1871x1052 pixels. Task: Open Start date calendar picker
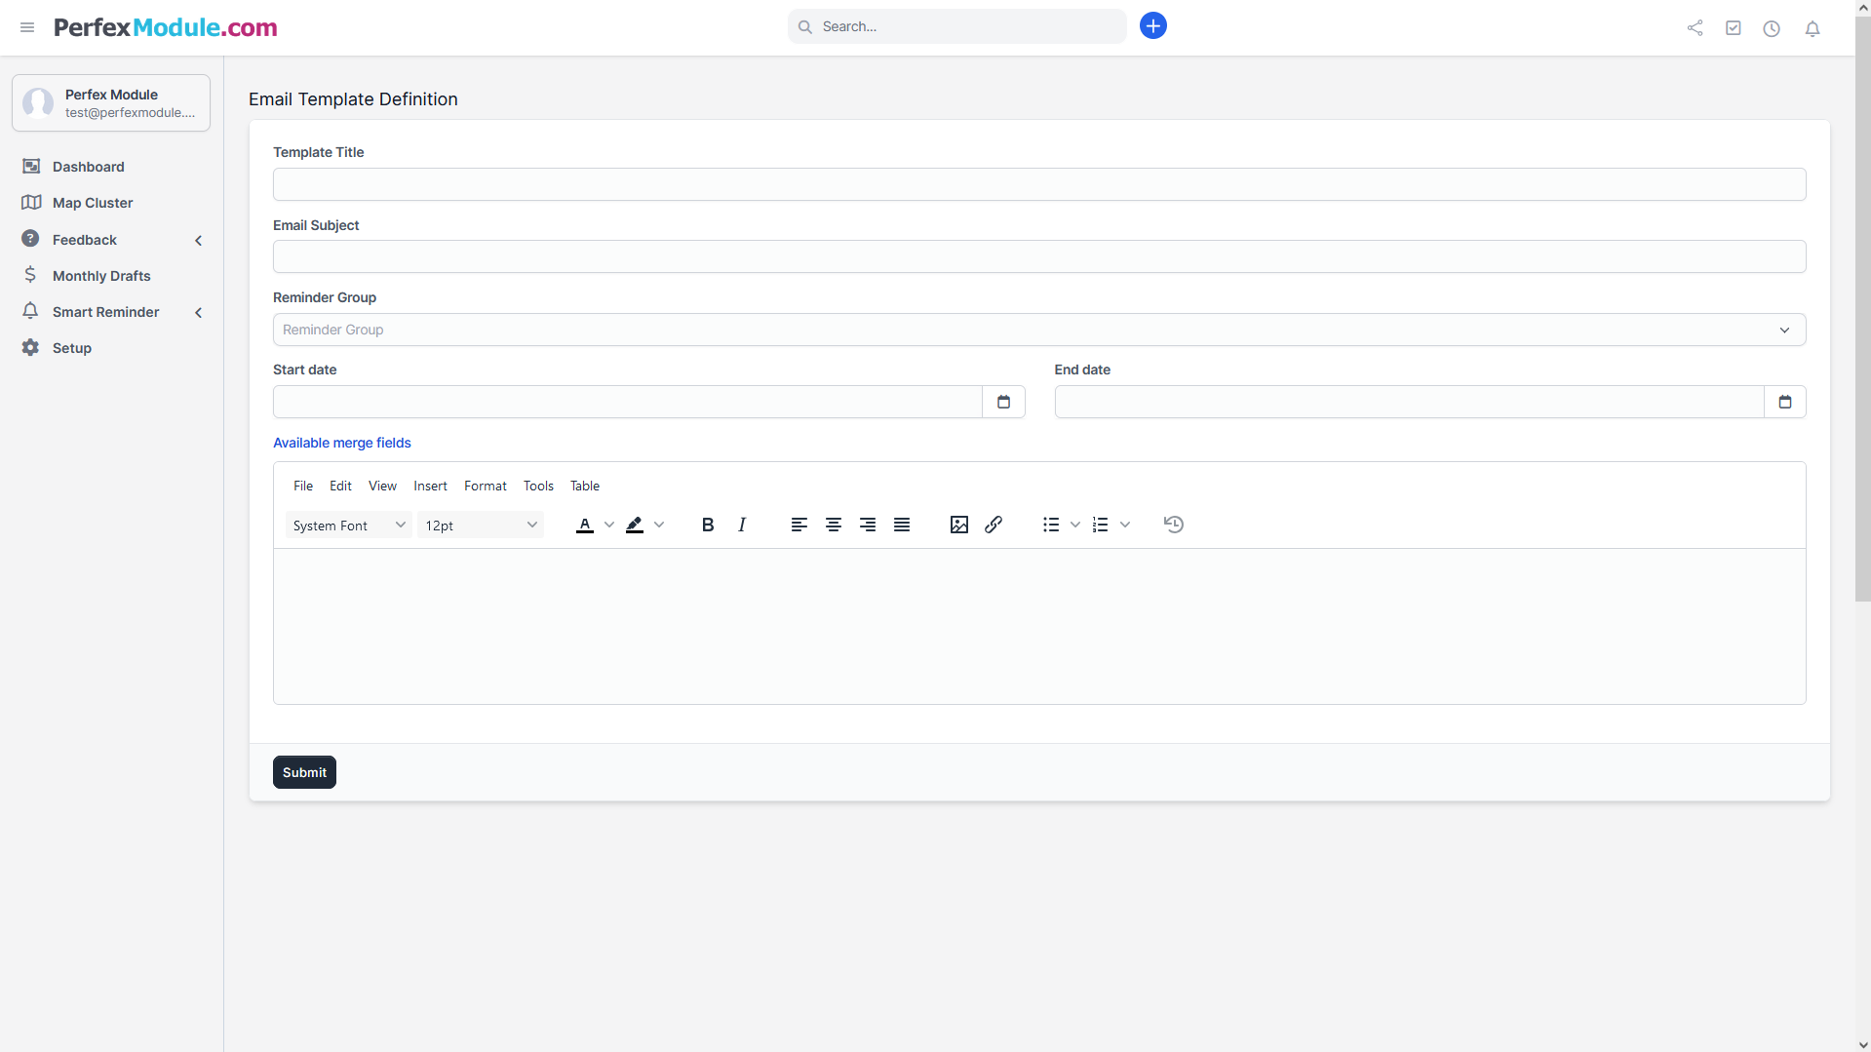1003,402
